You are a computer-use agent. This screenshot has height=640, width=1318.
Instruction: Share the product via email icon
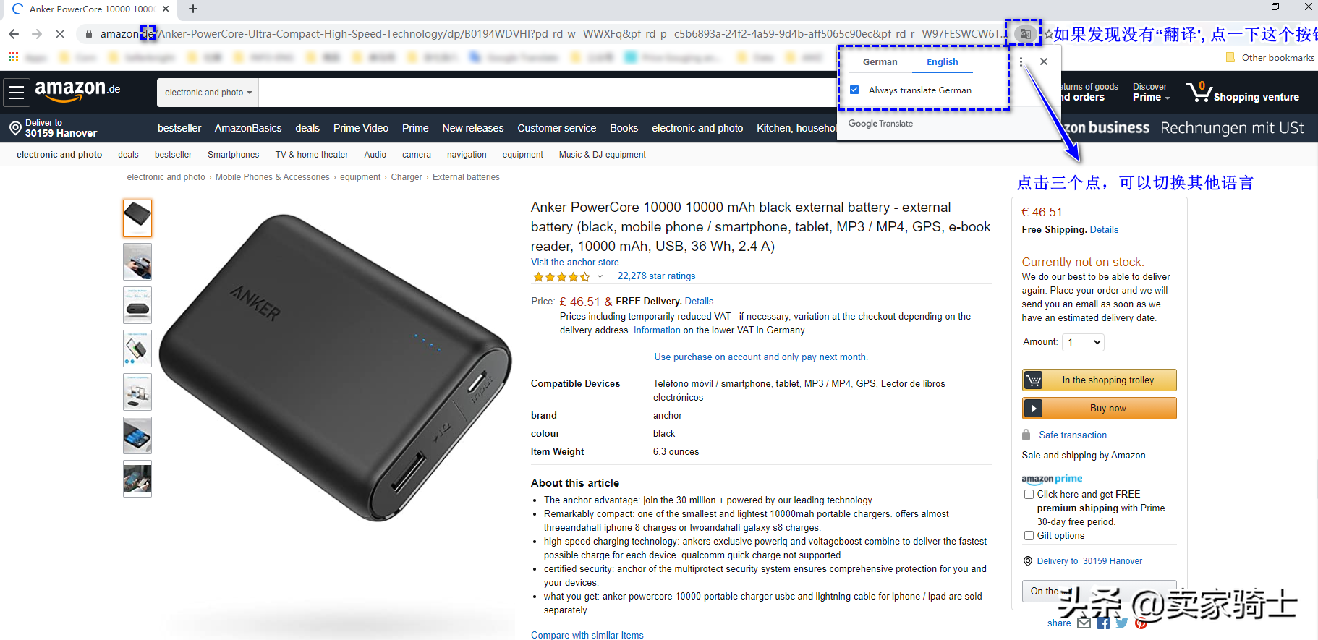pyautogui.click(x=1084, y=623)
